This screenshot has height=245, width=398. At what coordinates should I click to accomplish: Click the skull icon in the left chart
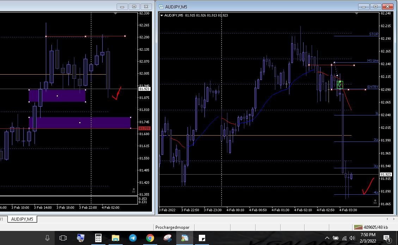tap(134, 190)
